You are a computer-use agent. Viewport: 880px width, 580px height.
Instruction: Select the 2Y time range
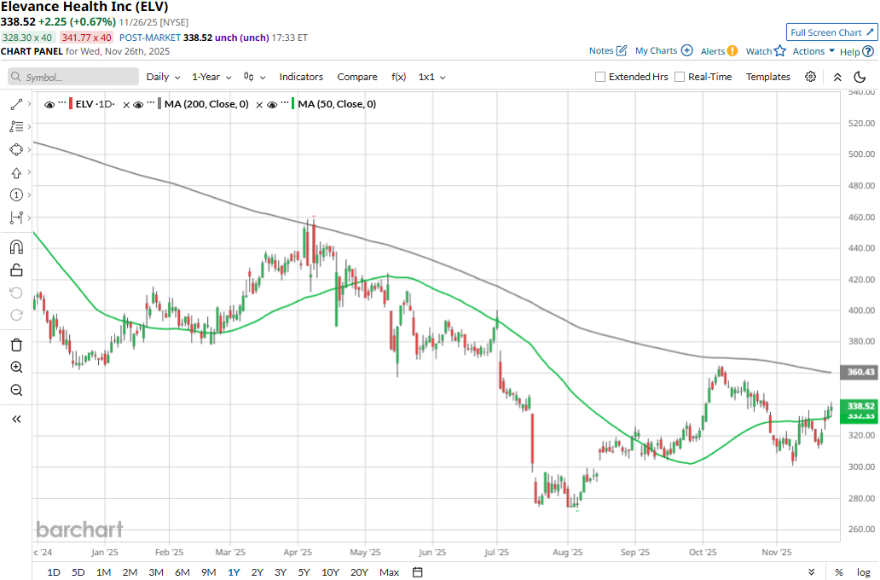click(257, 572)
